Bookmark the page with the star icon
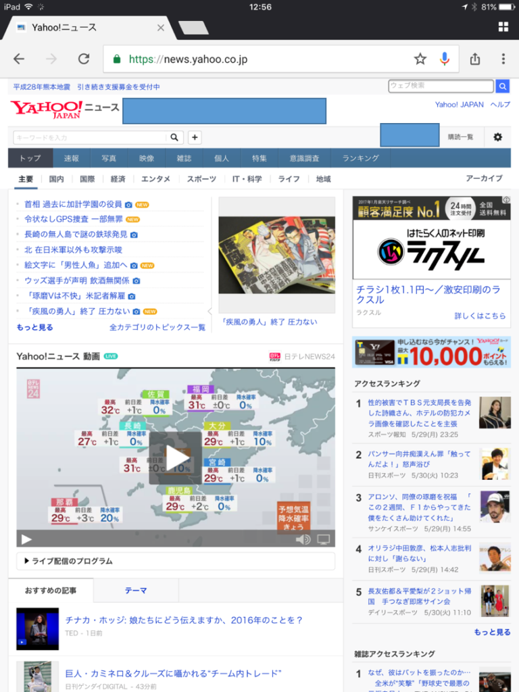 [420, 59]
